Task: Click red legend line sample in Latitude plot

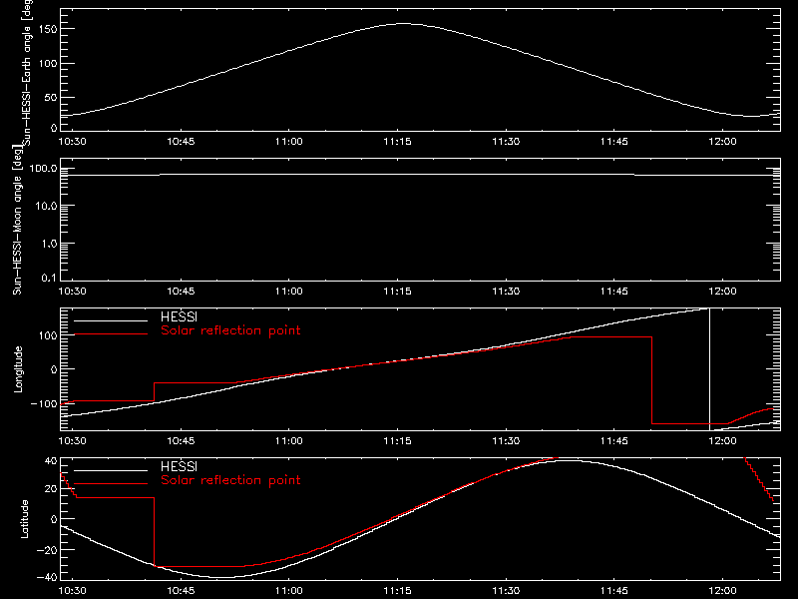Action: click(x=111, y=484)
